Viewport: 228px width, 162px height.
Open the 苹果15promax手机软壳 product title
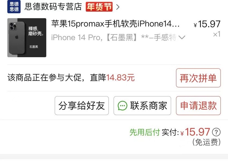pos(115,24)
